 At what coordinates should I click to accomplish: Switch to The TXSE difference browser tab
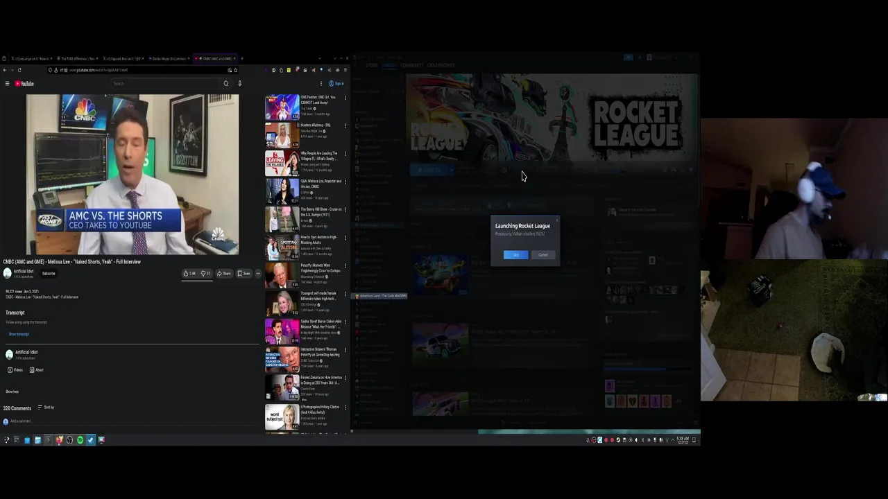[76, 59]
